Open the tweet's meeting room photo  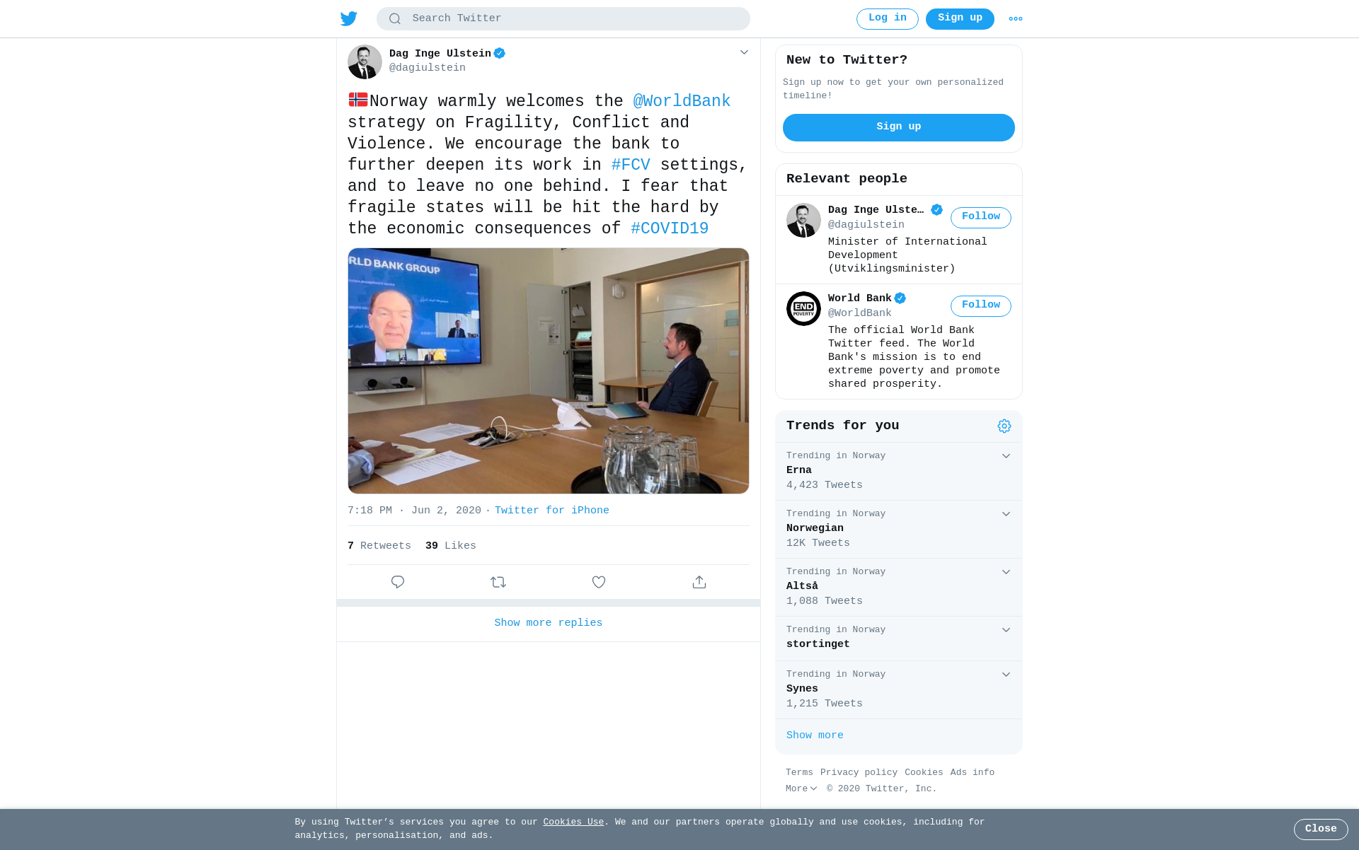pyautogui.click(x=549, y=371)
